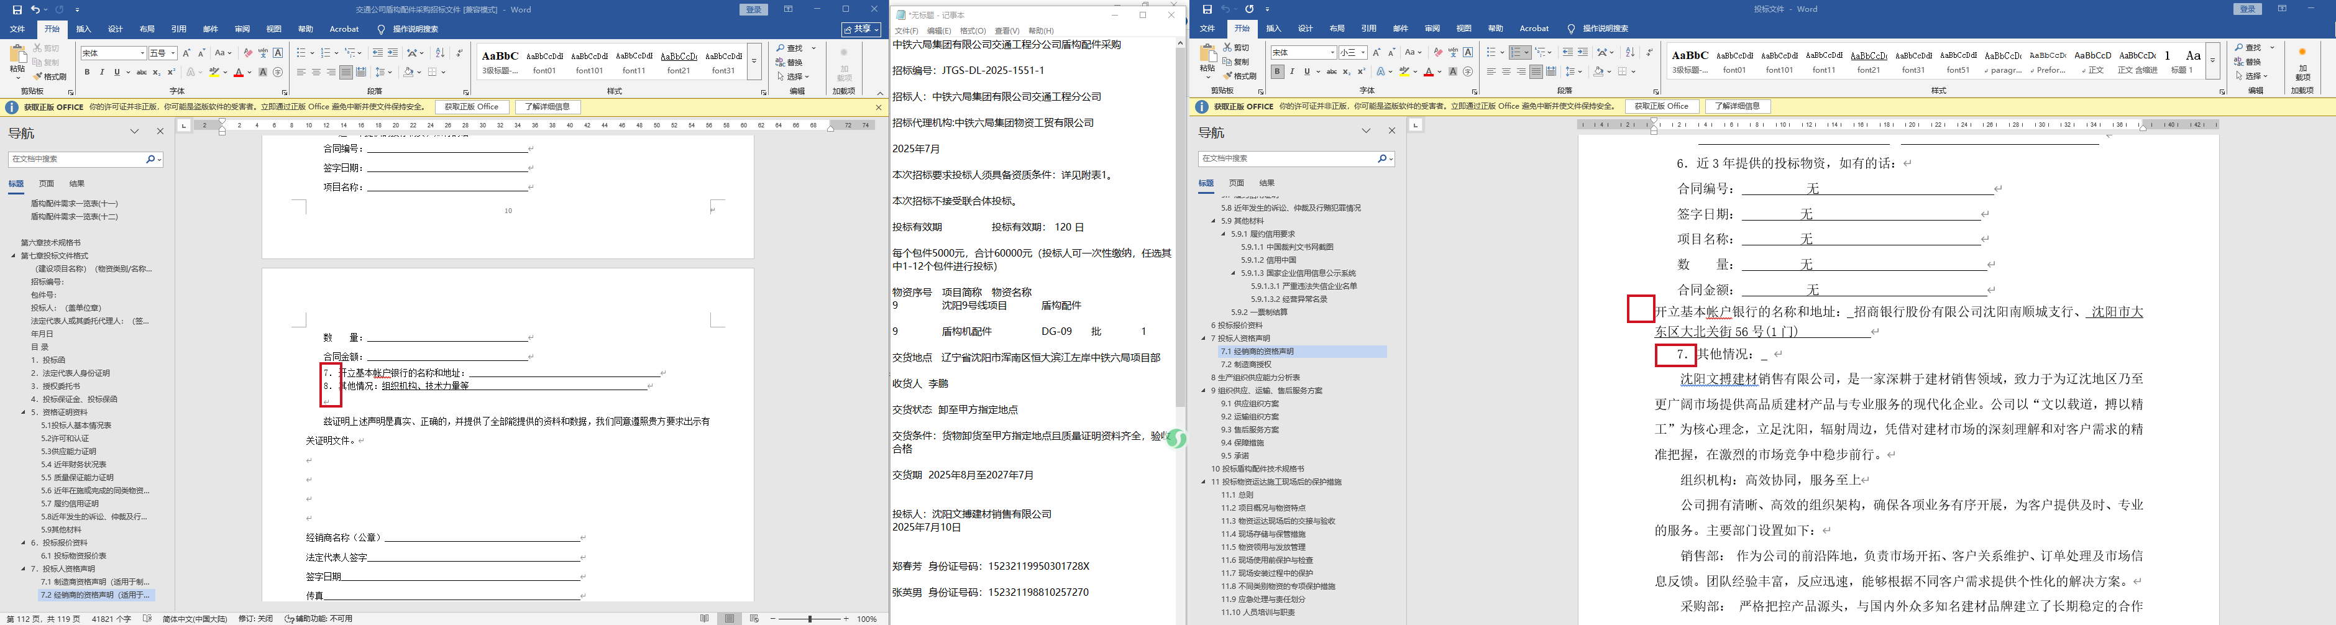The height and width of the screenshot is (625, 2336).
Task: Click Copy (复制) in 投标文件 Word window
Action: click(1235, 62)
